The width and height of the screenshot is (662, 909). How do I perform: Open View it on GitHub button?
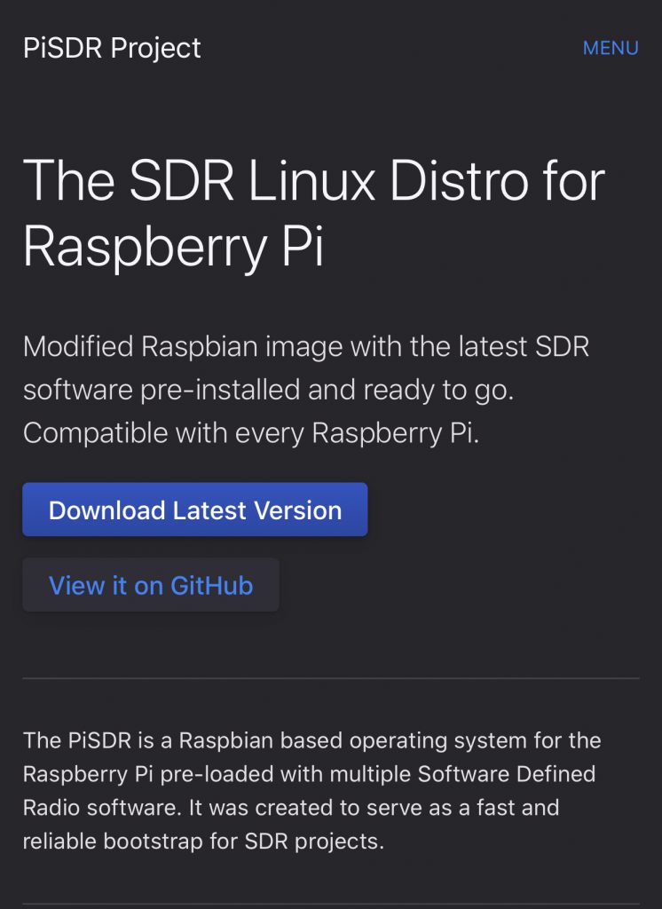pos(151,585)
